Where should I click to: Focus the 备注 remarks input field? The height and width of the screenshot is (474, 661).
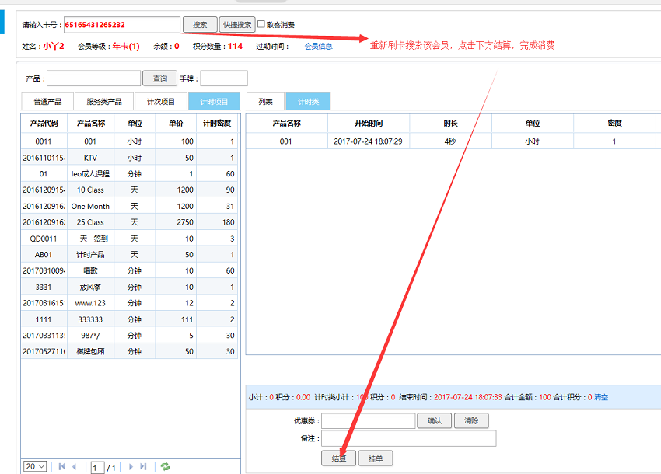coord(409,439)
